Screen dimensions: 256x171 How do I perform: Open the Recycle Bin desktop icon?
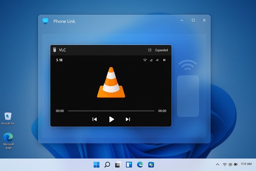[8, 118]
